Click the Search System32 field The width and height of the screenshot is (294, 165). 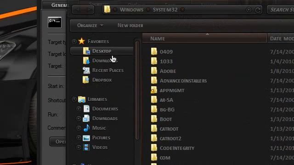point(281,10)
